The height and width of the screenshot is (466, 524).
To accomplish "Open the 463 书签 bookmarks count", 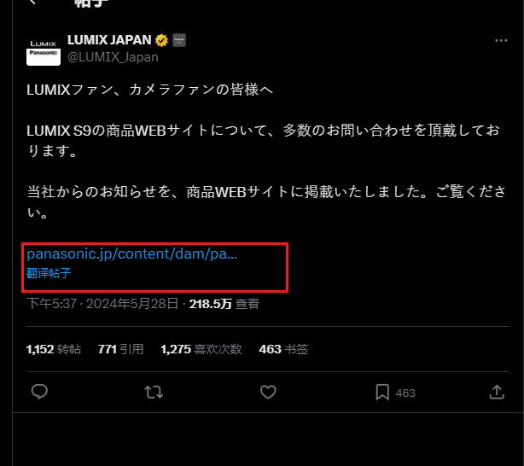I will [283, 349].
